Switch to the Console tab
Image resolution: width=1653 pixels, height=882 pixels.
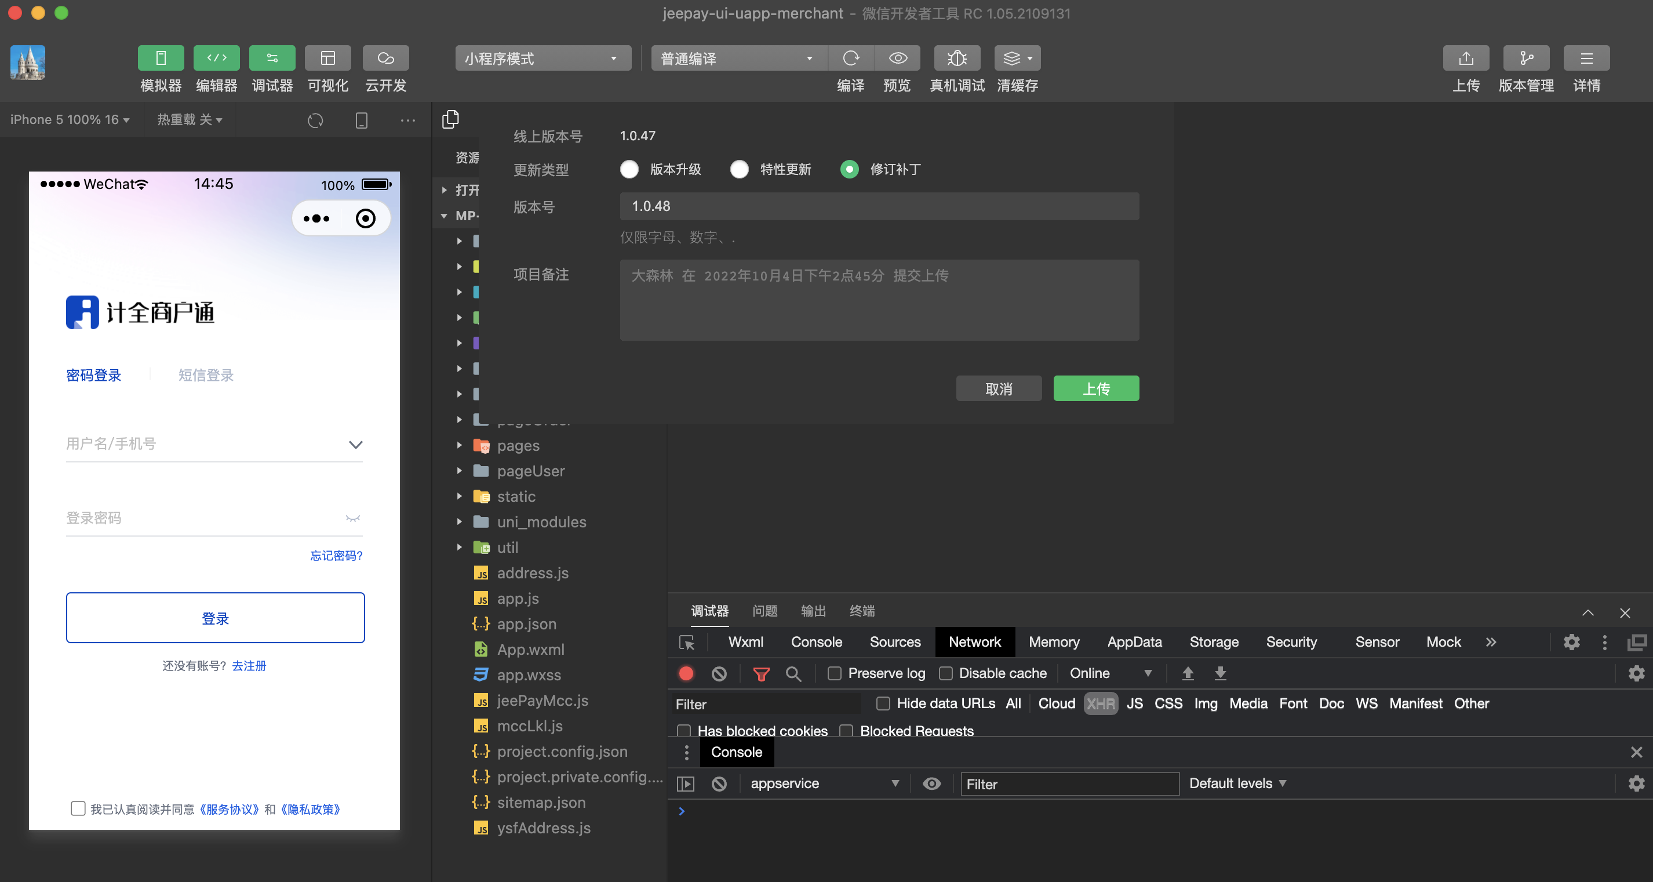click(815, 642)
